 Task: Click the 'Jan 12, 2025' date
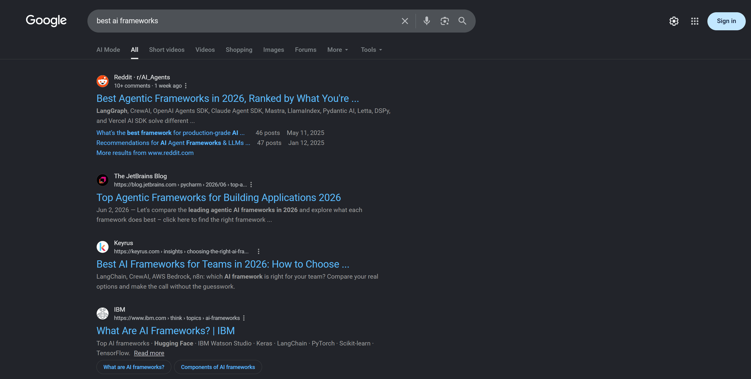click(306, 143)
